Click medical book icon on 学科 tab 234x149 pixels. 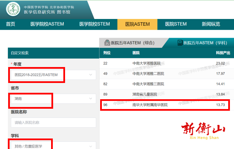coord(180,43)
